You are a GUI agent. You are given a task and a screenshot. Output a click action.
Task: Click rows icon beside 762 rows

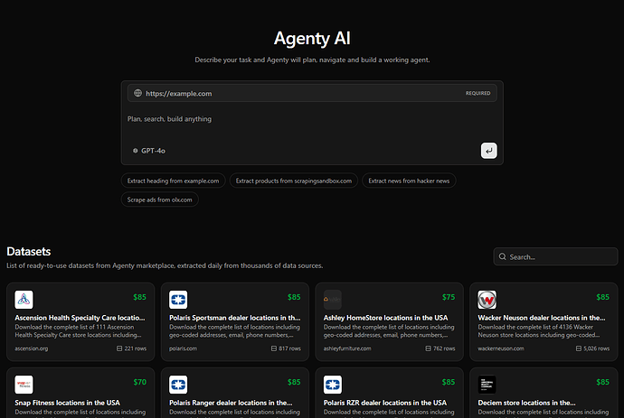(x=428, y=348)
